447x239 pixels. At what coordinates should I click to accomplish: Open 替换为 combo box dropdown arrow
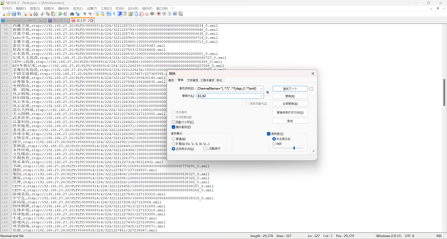coord(261,96)
